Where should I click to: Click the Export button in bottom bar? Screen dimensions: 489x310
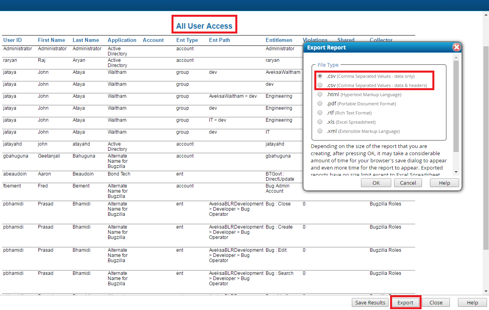[405, 302]
